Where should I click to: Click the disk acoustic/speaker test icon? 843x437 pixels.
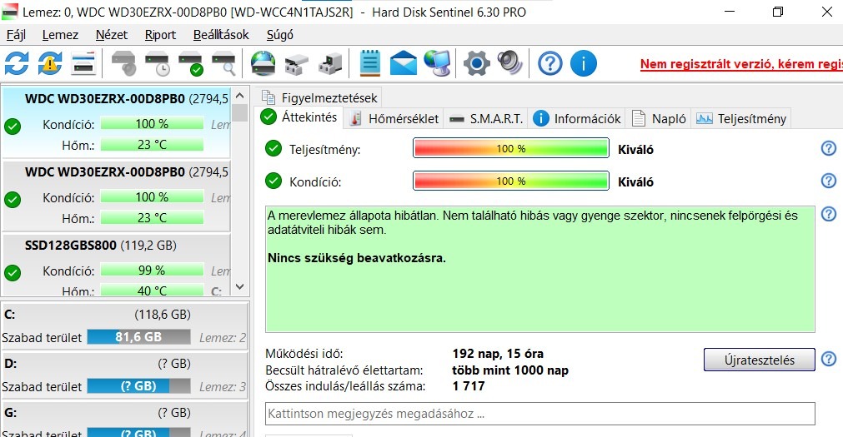click(x=123, y=63)
